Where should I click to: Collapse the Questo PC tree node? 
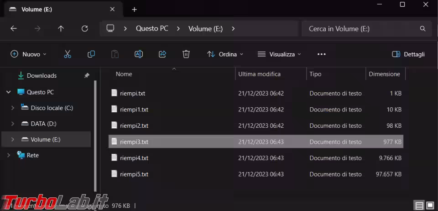click(x=8, y=92)
